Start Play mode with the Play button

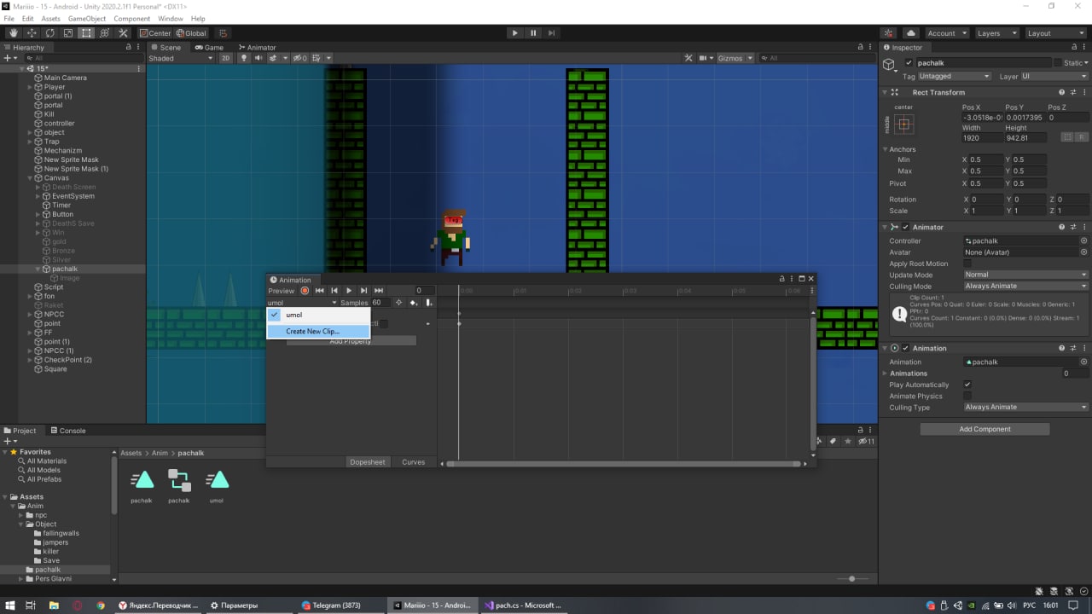[514, 33]
